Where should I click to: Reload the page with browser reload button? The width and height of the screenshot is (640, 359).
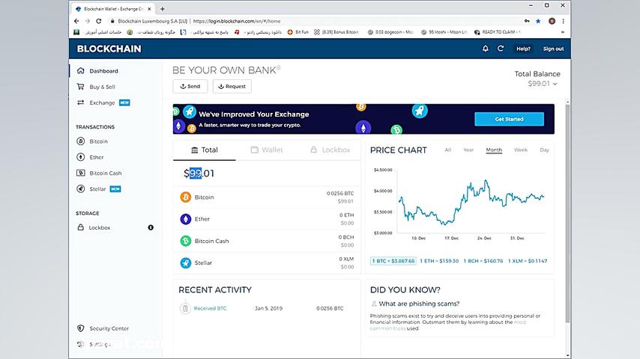pos(99,21)
